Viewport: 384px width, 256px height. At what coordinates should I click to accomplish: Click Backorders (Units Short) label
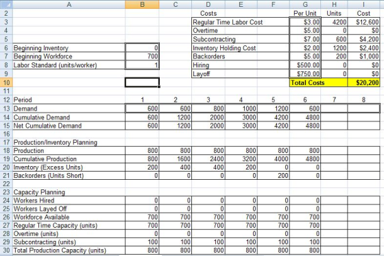[x=49, y=176]
